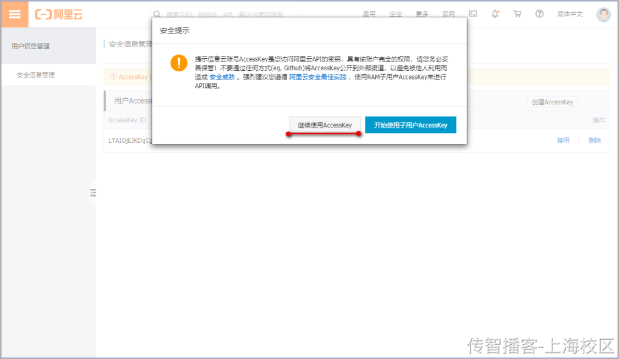Open the 安全威胁 link in dialog
The image size is (619, 359).
[x=222, y=77]
